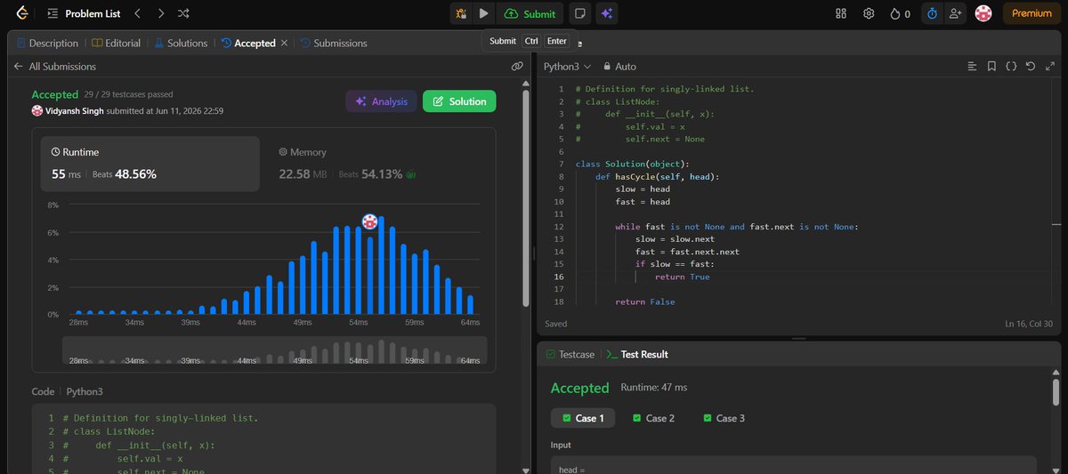Image resolution: width=1068 pixels, height=474 pixels.
Task: Submit the solution with Submit button
Action: click(x=530, y=13)
